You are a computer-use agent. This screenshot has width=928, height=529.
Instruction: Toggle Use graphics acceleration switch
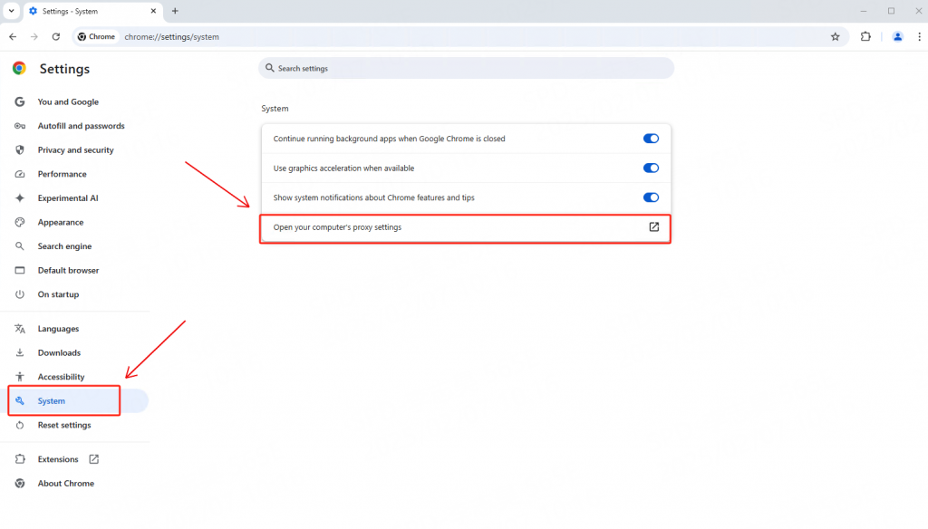[651, 168]
